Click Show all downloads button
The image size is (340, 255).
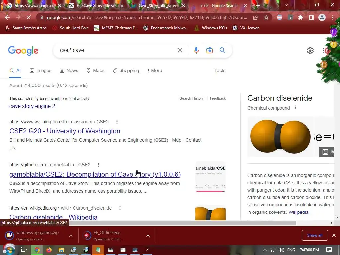pyautogui.click(x=315, y=235)
